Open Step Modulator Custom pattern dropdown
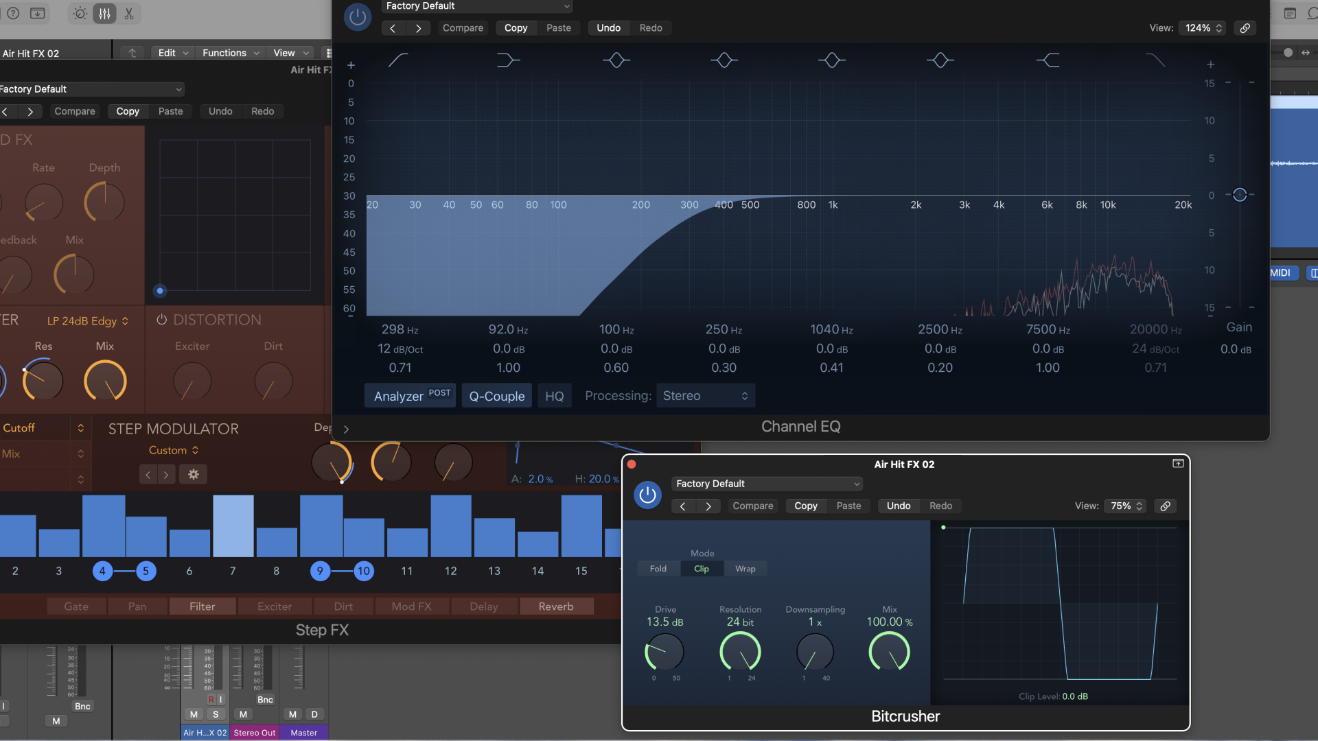This screenshot has width=1318, height=741. point(174,450)
